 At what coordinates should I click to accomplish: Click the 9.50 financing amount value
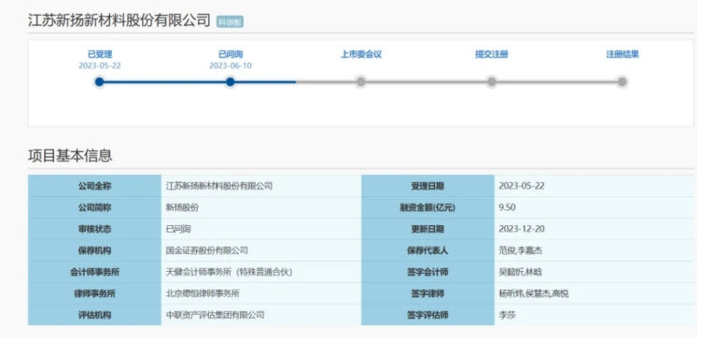tap(508, 207)
